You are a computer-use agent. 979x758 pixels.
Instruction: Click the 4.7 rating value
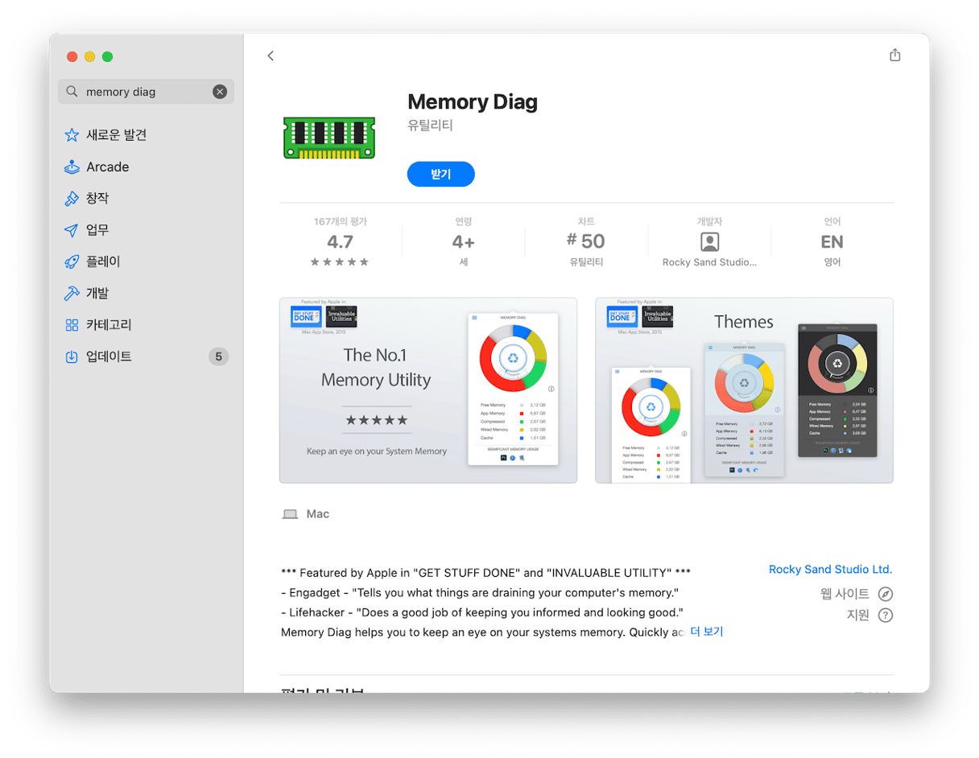[x=340, y=241]
